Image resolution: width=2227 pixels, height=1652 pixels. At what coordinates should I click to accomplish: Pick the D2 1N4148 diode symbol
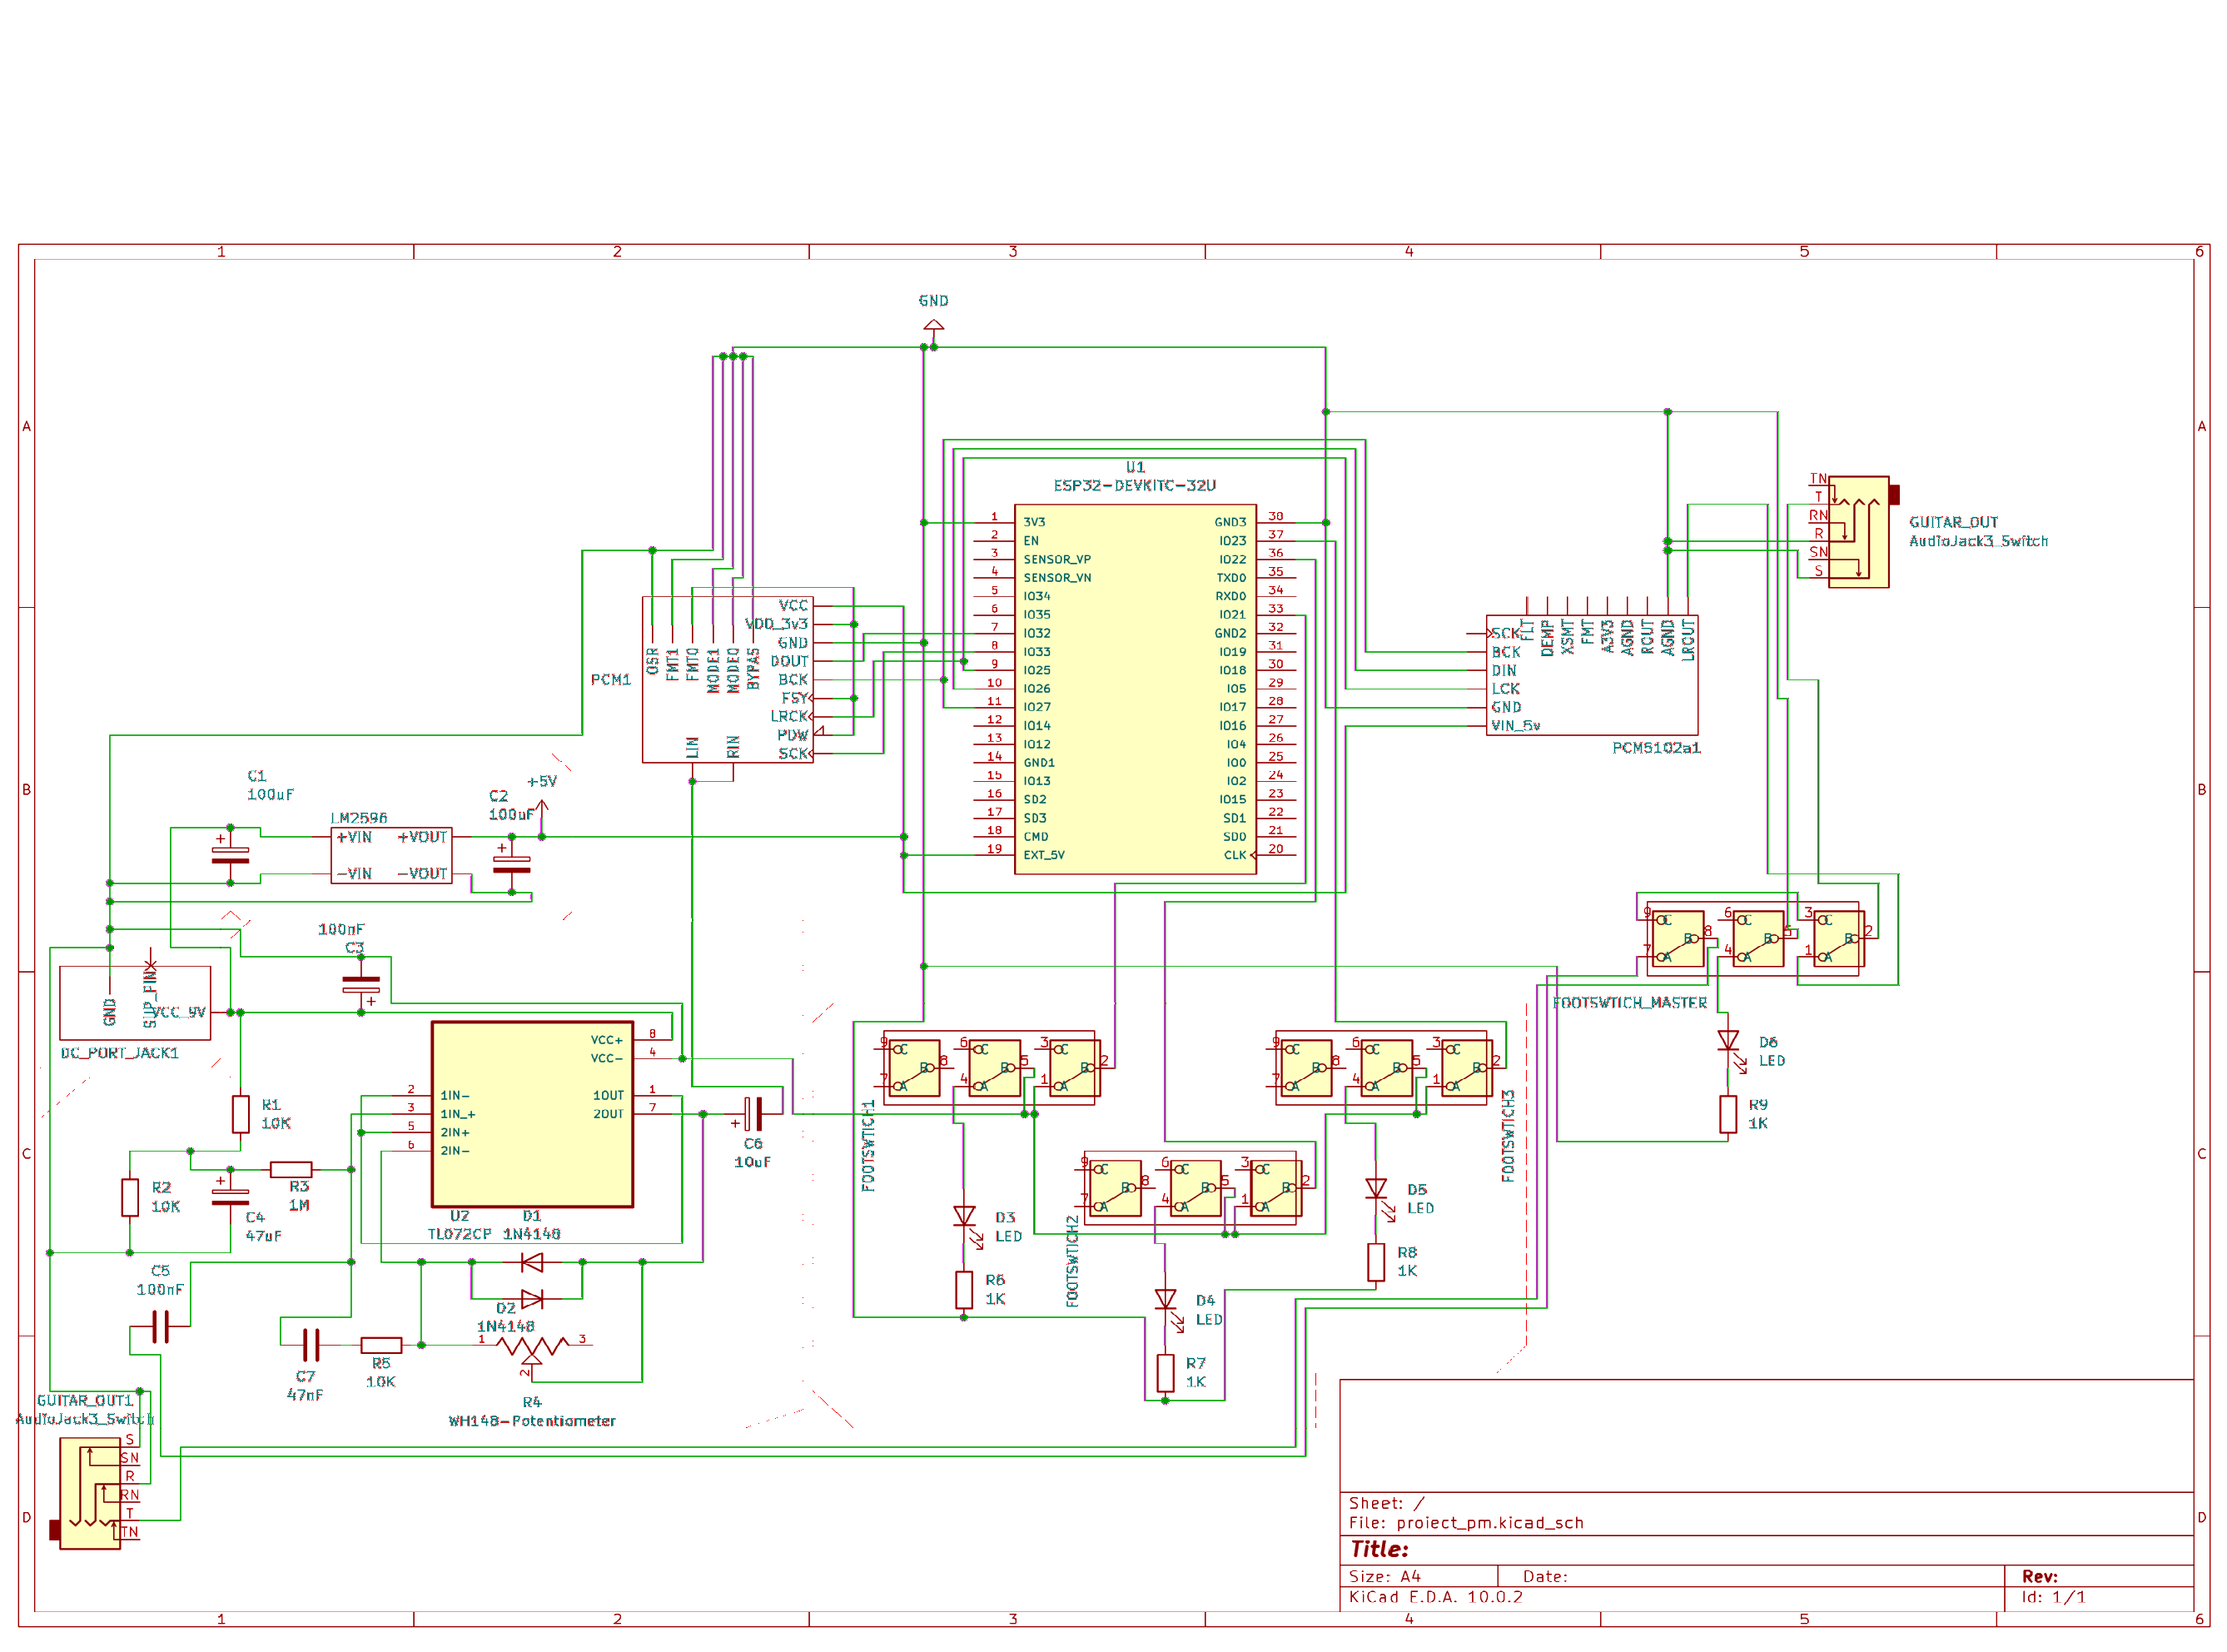[532, 1299]
